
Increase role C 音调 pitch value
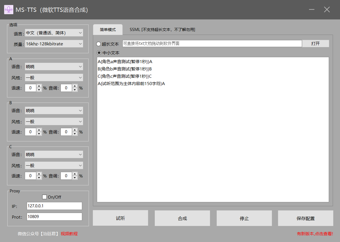pyautogui.click(x=75, y=174)
